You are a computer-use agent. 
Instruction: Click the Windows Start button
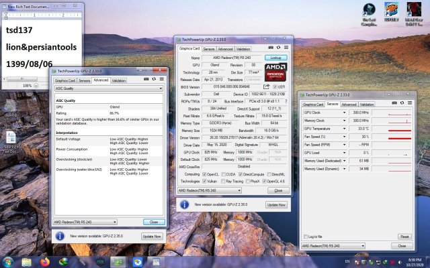pyautogui.click(x=8, y=261)
